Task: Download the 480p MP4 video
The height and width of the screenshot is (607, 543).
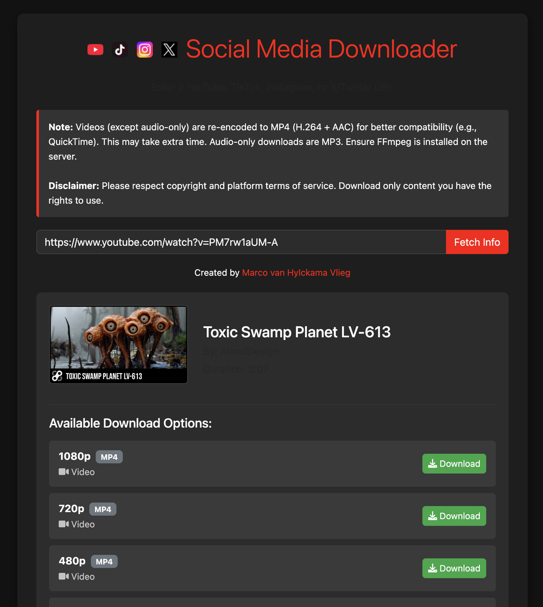Action: pos(454,568)
